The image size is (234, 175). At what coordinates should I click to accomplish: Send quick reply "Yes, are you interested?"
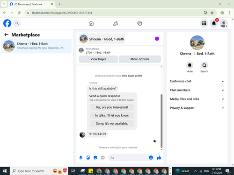[x=112, y=107]
